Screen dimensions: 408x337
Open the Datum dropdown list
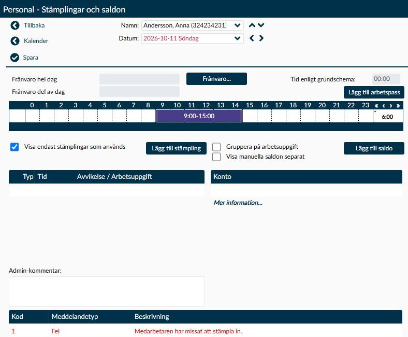pos(237,38)
